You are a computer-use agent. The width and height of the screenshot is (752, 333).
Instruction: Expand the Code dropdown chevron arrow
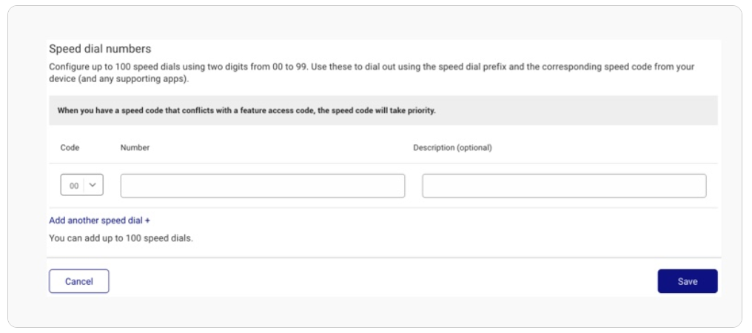pyautogui.click(x=93, y=185)
